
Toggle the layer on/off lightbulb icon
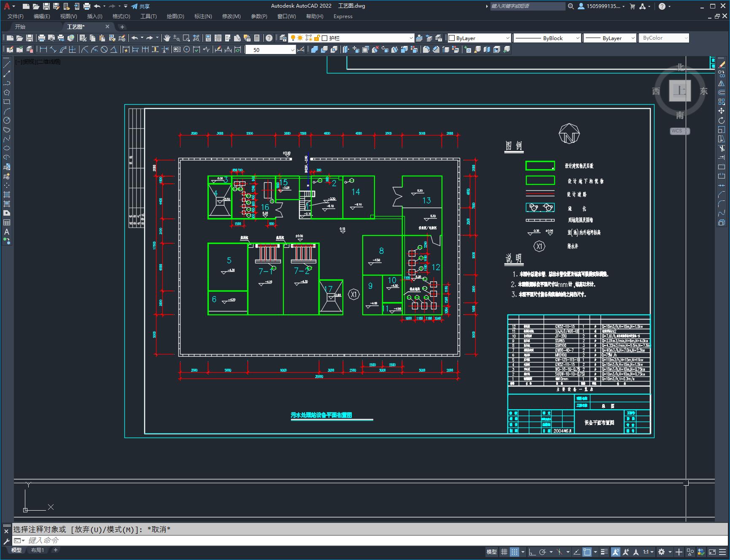(x=293, y=38)
